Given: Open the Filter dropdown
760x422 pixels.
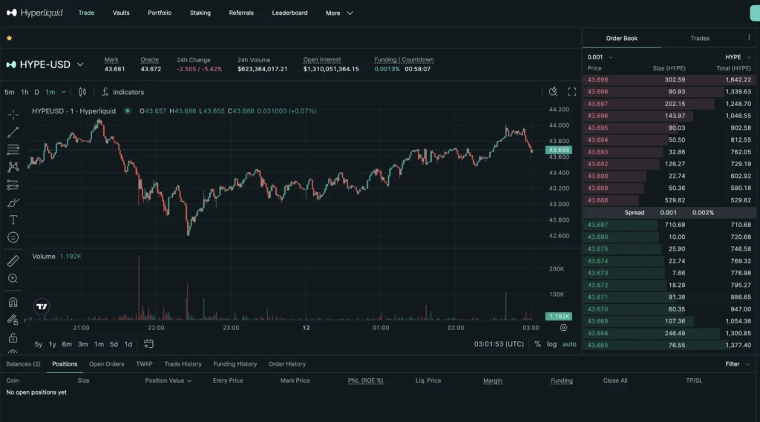Looking at the screenshot, I should [737, 364].
